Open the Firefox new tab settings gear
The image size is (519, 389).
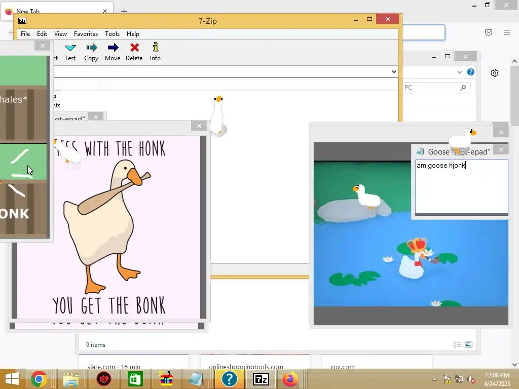[x=495, y=73]
